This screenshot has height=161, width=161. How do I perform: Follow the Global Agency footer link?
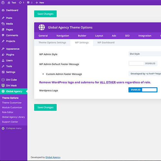53,157
